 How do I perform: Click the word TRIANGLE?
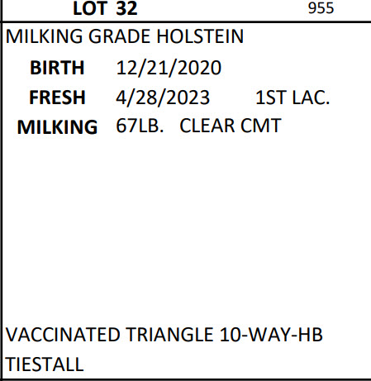coord(170,335)
